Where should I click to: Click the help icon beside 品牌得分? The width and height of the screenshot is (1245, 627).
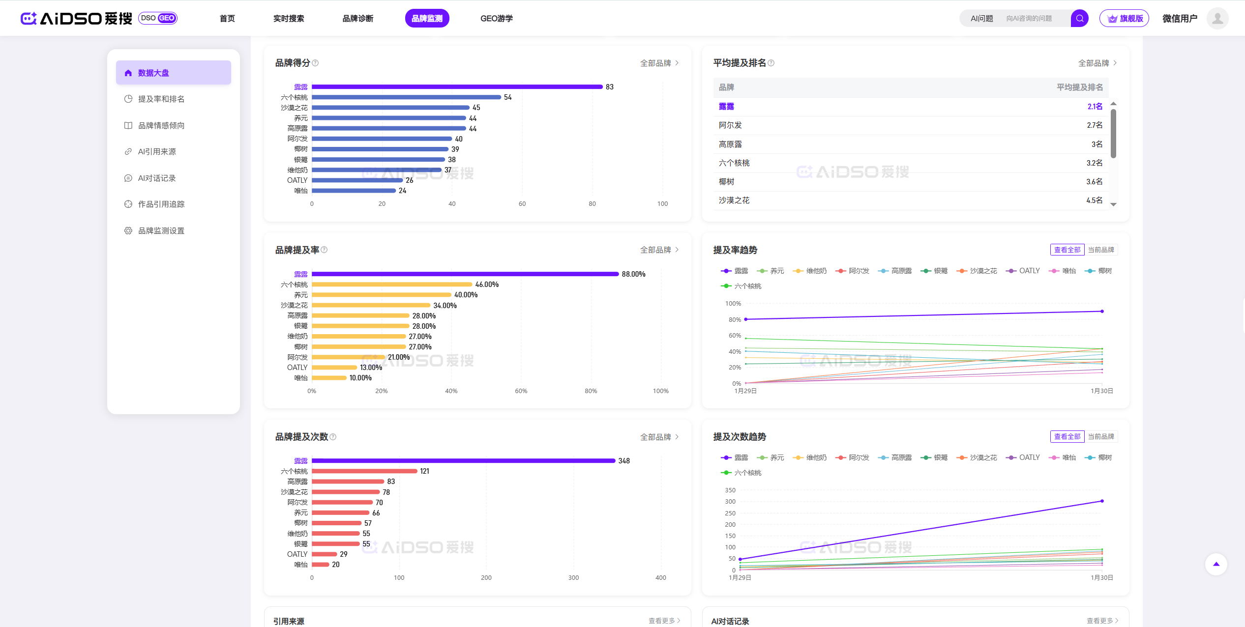[316, 63]
